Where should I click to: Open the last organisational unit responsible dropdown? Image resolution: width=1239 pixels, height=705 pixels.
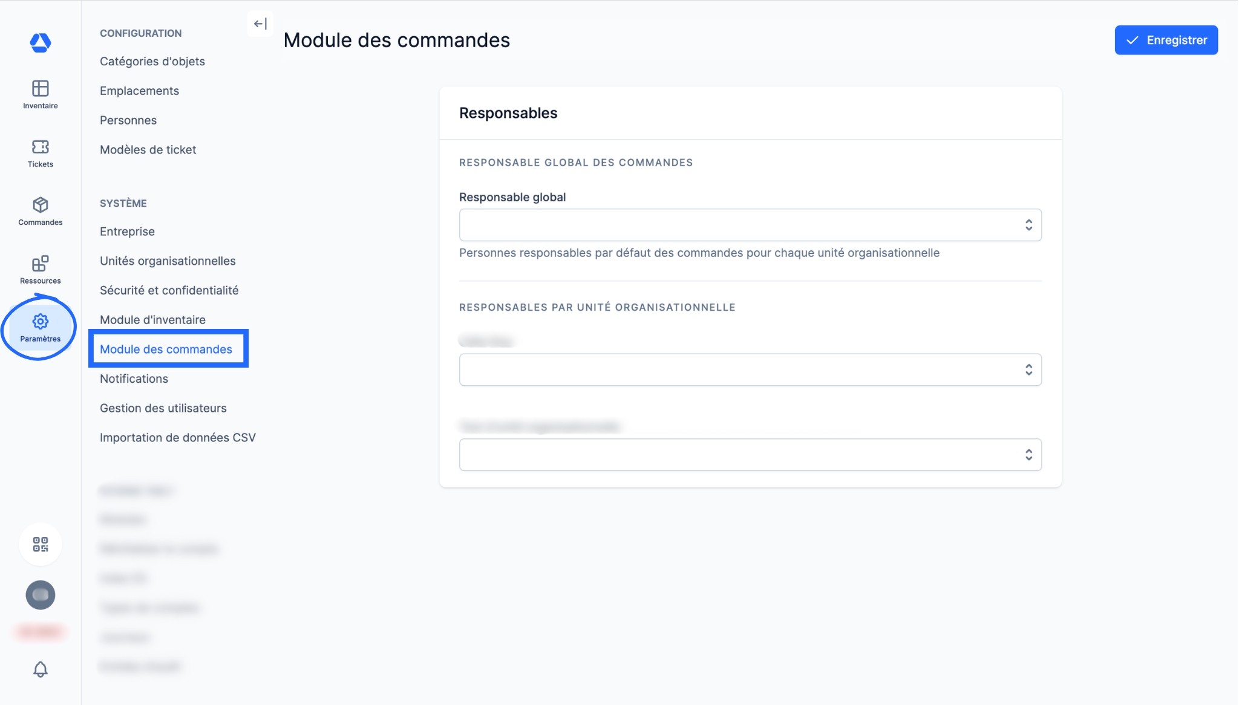click(750, 455)
